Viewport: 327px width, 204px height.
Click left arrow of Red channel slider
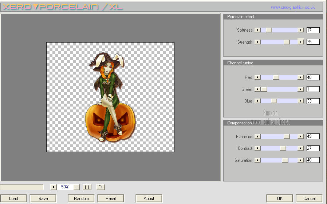pyautogui.click(x=257, y=77)
